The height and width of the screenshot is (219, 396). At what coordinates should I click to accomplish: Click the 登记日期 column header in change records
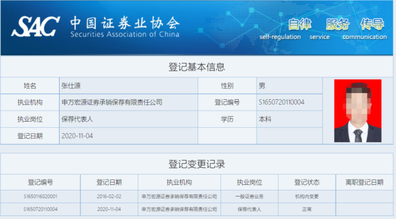coord(109,182)
